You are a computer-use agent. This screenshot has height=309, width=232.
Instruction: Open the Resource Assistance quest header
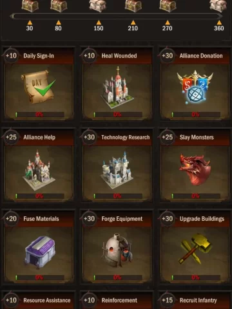coord(39,300)
